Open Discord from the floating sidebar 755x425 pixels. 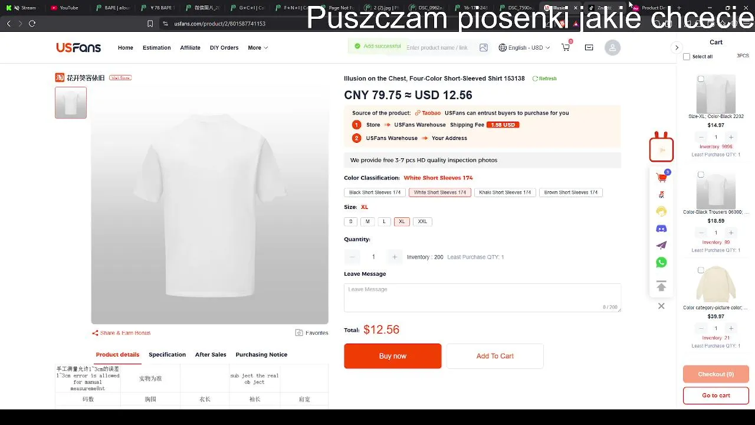pos(661,228)
